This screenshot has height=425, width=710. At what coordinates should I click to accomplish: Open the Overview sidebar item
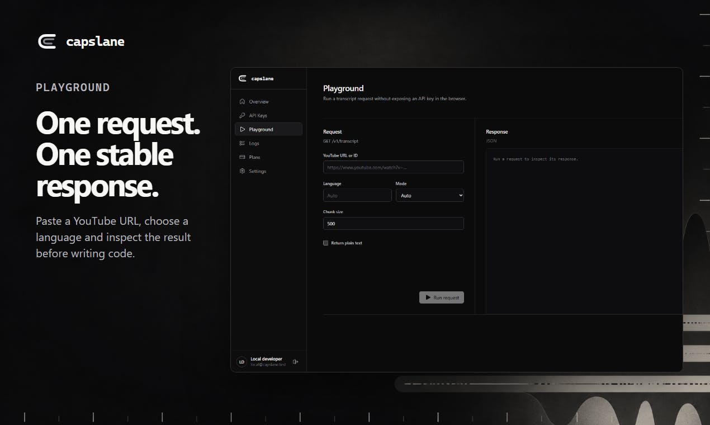point(268,102)
